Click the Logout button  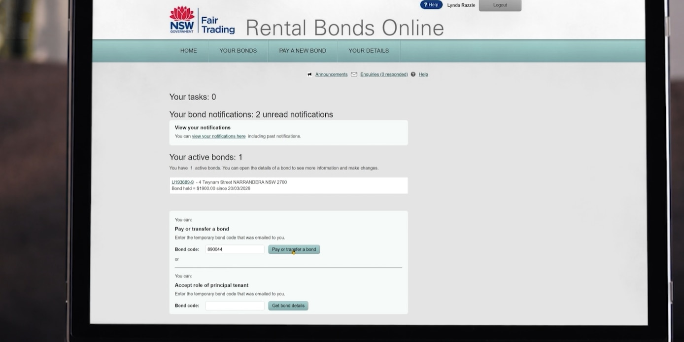499,5
